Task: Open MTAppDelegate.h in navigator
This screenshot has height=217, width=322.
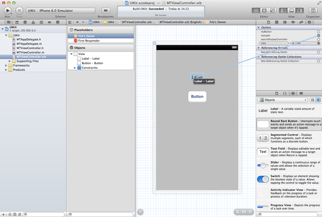Action: click(28, 39)
